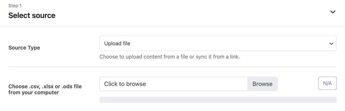Click the left end of the progress bar
The width and height of the screenshot is (345, 111).
coord(102,100)
